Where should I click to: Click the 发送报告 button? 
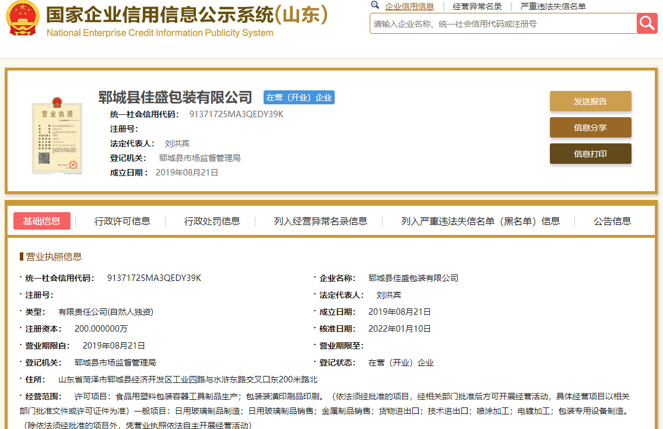coord(590,101)
